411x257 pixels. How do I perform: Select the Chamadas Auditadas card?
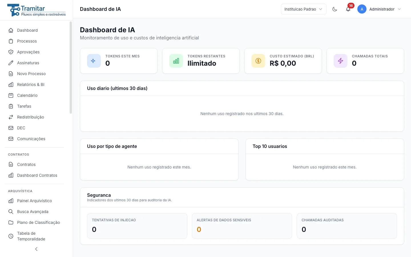pyautogui.click(x=347, y=226)
